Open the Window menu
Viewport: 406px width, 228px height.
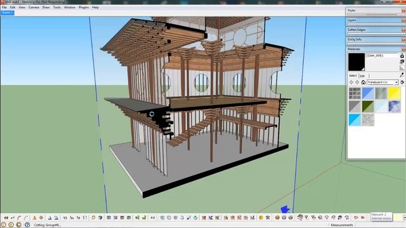[x=69, y=8]
